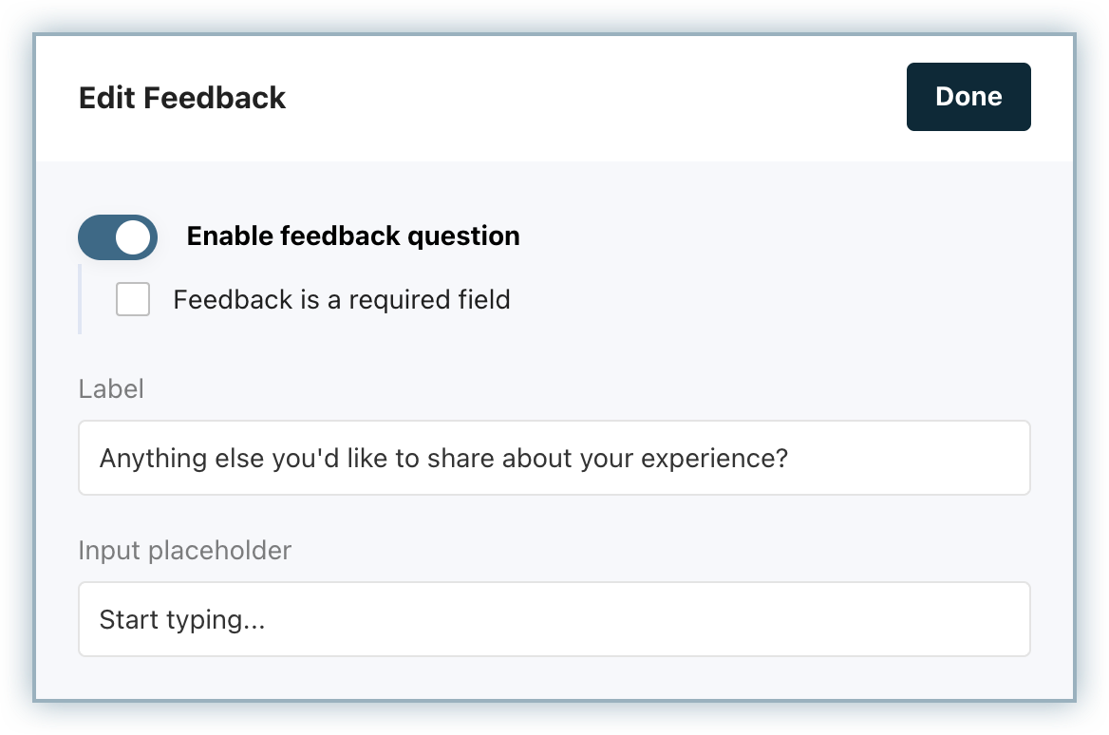
Task: Click the dimmed backdrop outside the dialog
Action: (x=17, y=380)
